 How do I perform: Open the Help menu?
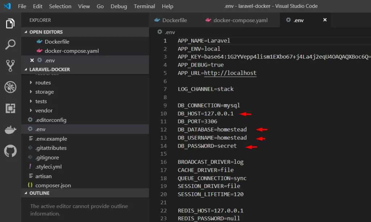167,7
